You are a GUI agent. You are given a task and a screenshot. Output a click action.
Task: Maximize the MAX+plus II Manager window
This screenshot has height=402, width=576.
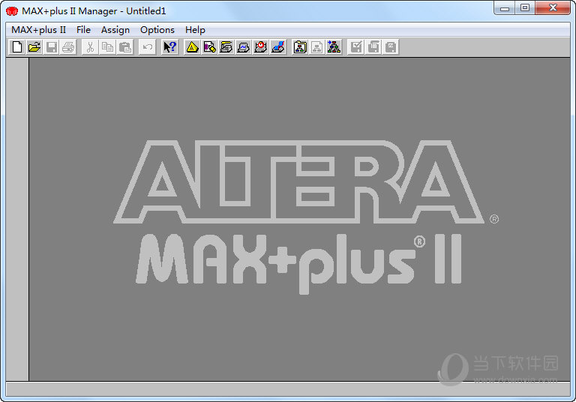coord(525,8)
